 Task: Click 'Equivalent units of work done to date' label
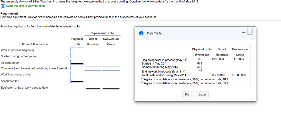click(x=24, y=87)
